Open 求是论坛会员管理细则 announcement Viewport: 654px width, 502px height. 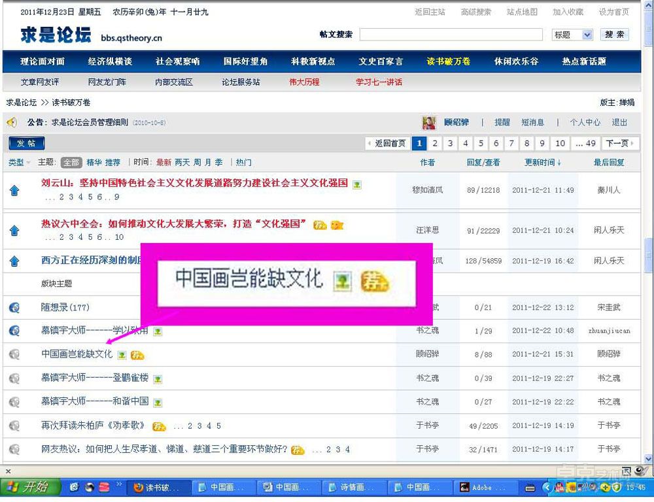click(90, 123)
